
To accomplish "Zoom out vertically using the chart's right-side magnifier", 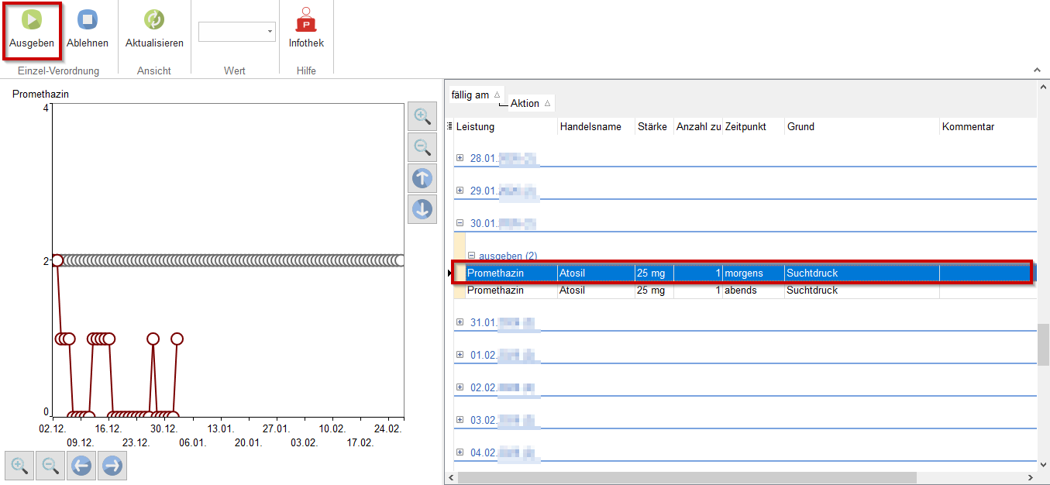I will point(422,147).
